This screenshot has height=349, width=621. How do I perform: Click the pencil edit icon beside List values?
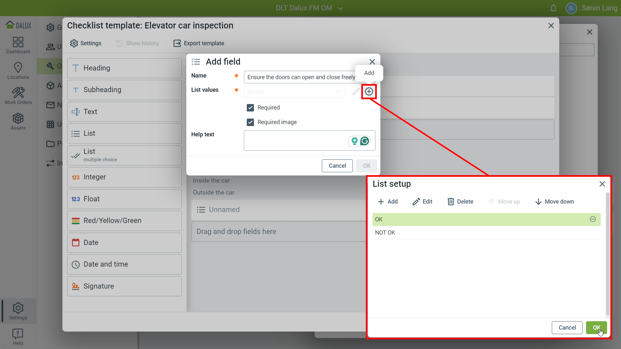coord(355,92)
